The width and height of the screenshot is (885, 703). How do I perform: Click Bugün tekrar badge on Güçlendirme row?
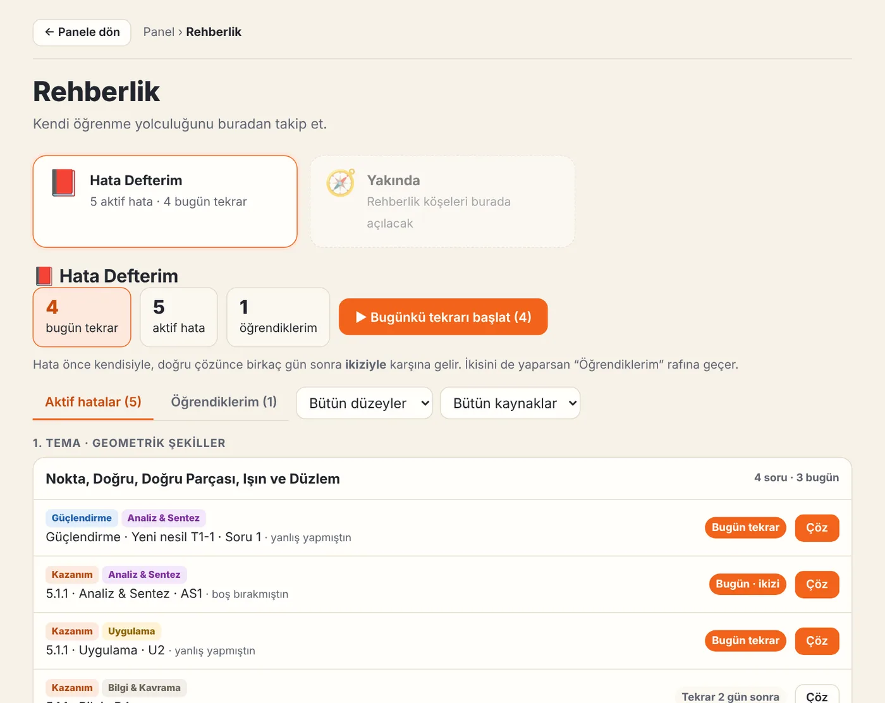tap(745, 527)
